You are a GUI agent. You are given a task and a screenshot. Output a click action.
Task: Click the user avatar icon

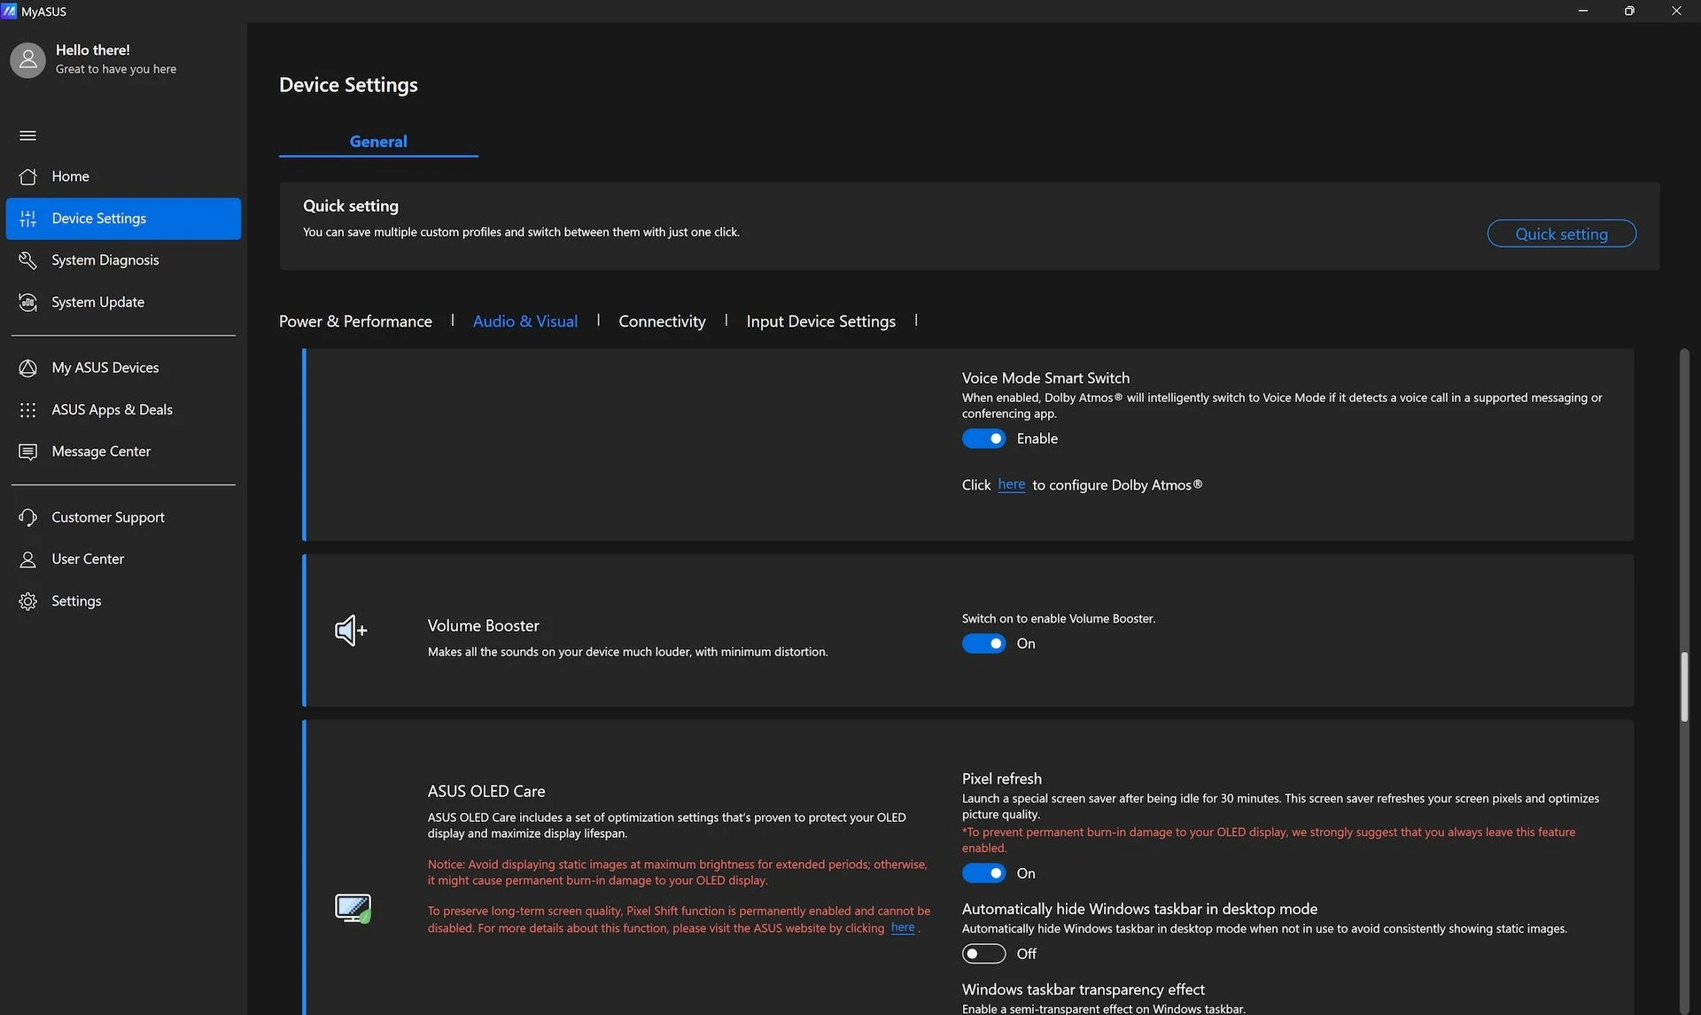[x=27, y=59]
